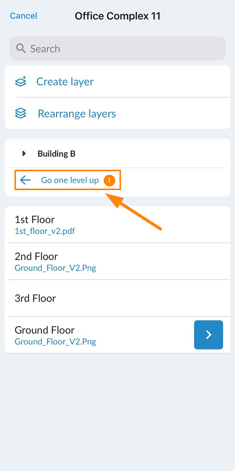
Task: Click the magnifier icon in search bar
Action: coord(21,48)
